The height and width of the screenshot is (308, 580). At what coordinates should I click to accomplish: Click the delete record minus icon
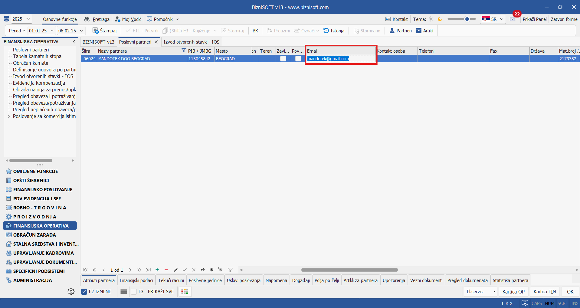[166, 270]
